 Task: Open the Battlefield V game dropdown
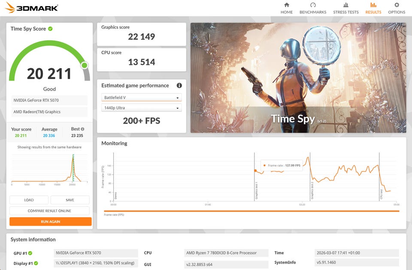point(141,97)
